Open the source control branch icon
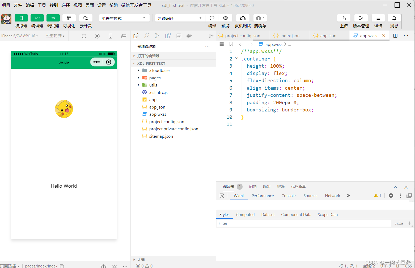 tap(157, 36)
